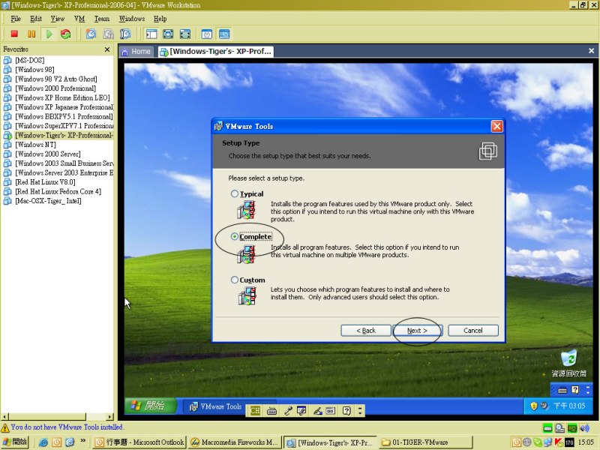
Task: Click the Revert to Snapshot toolbar icon
Action: (x=108, y=34)
